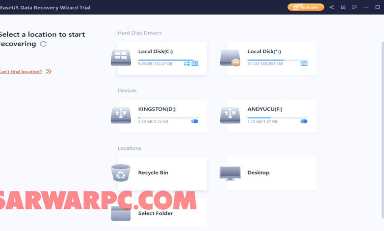Open the hamburger menu icon
The width and height of the screenshot is (384, 231).
point(354,7)
